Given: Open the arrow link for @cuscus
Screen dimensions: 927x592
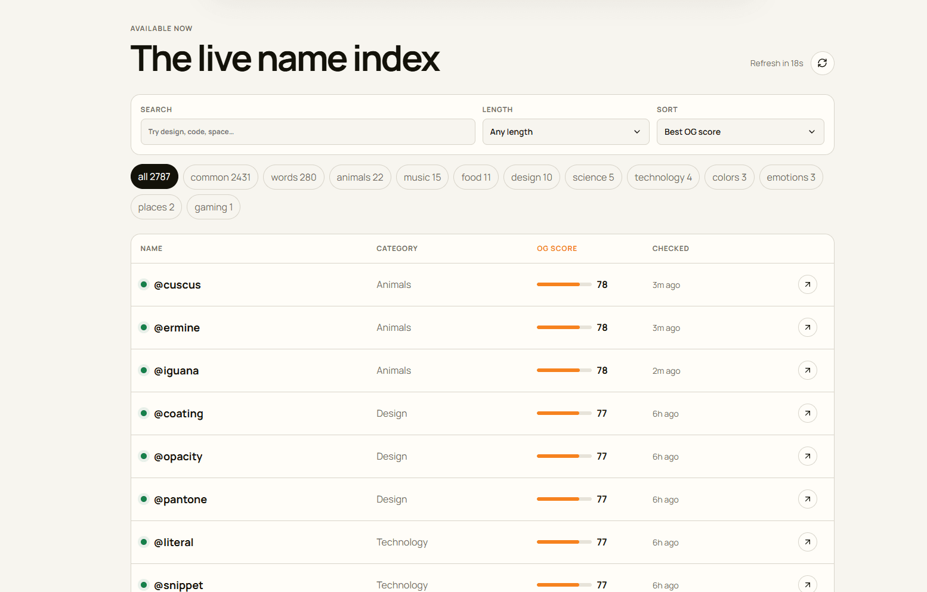Looking at the screenshot, I should (x=807, y=284).
